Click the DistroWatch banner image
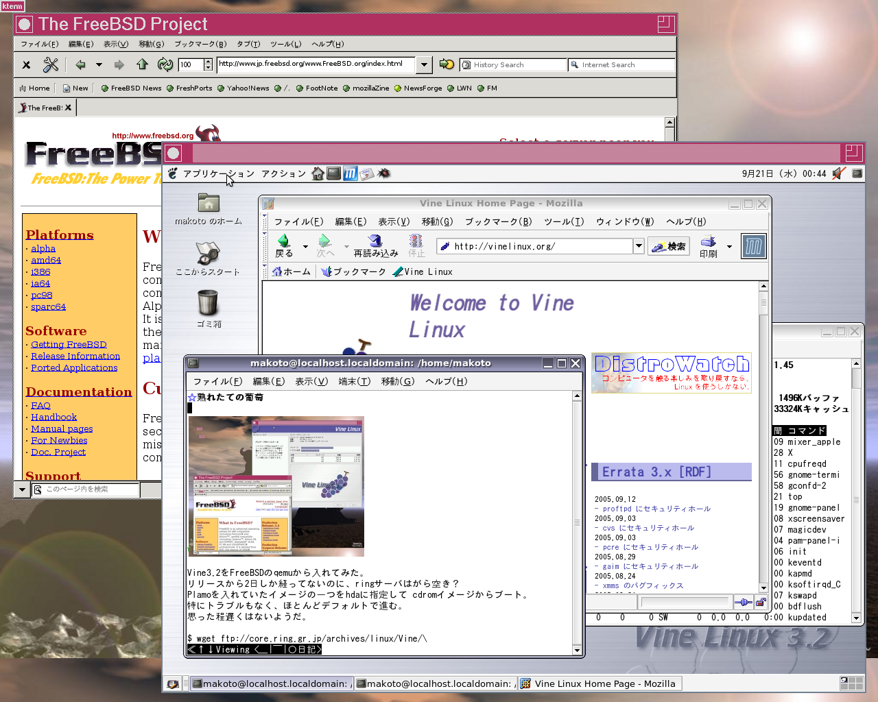This screenshot has height=702, width=878. pyautogui.click(x=672, y=373)
